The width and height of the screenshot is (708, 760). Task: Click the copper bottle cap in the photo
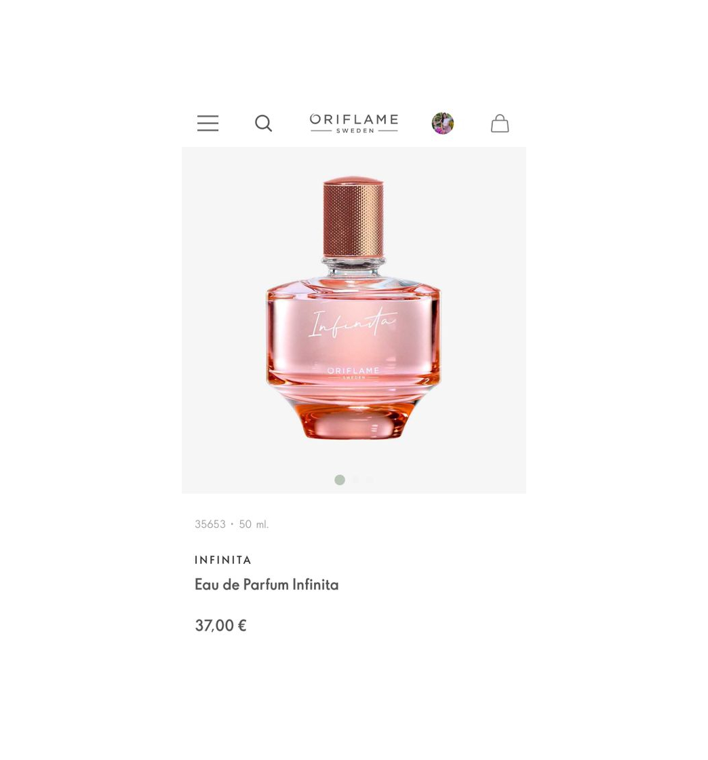[x=353, y=216]
